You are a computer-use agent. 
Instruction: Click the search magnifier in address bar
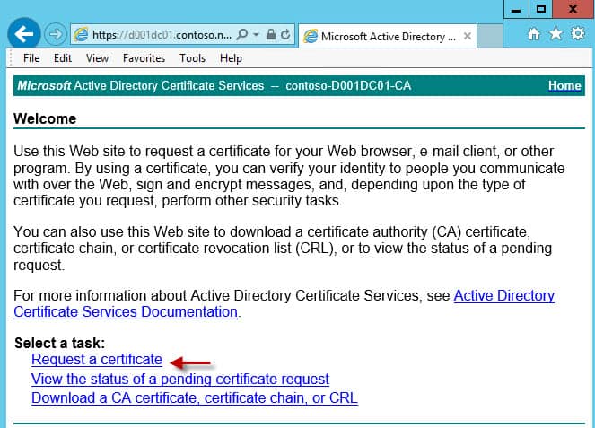(x=242, y=34)
